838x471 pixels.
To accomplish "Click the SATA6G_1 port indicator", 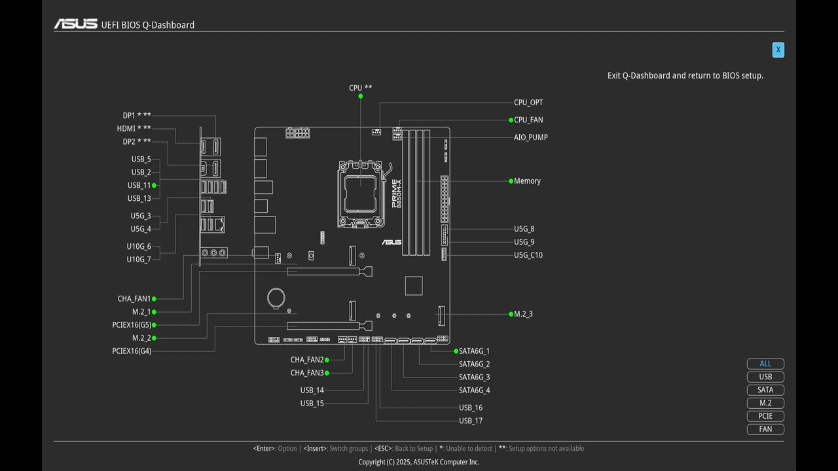I will (x=456, y=351).
